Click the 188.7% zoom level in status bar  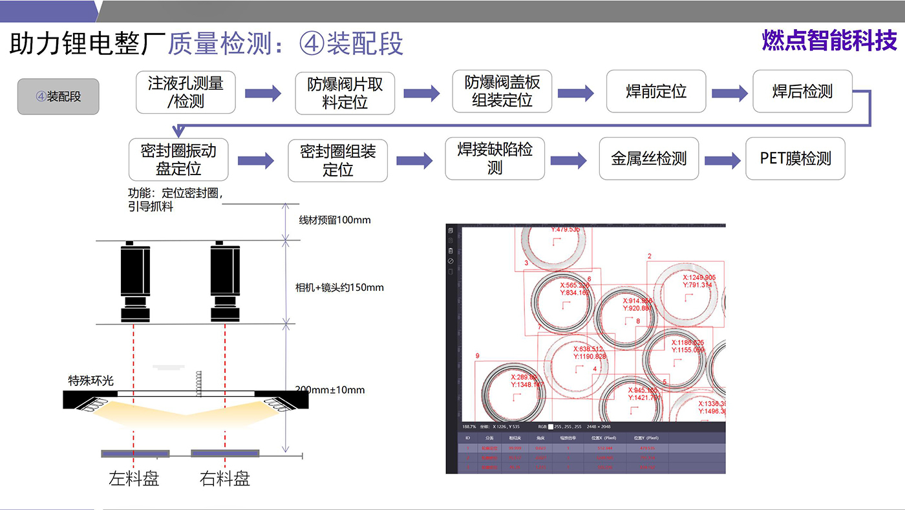coord(469,427)
